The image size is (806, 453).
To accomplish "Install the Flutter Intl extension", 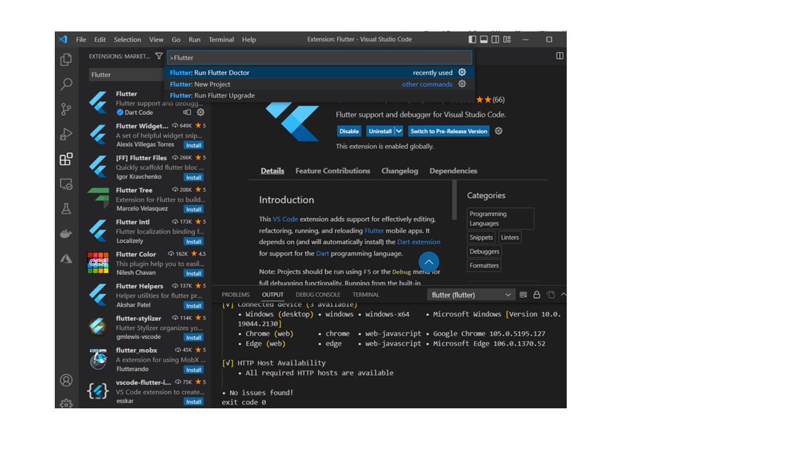I will (194, 242).
